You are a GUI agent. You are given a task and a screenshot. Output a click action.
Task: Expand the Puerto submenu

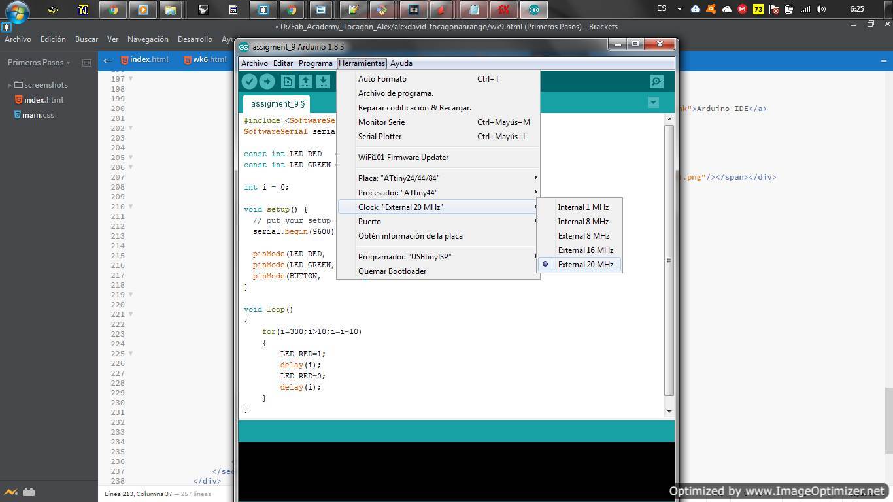(x=438, y=222)
